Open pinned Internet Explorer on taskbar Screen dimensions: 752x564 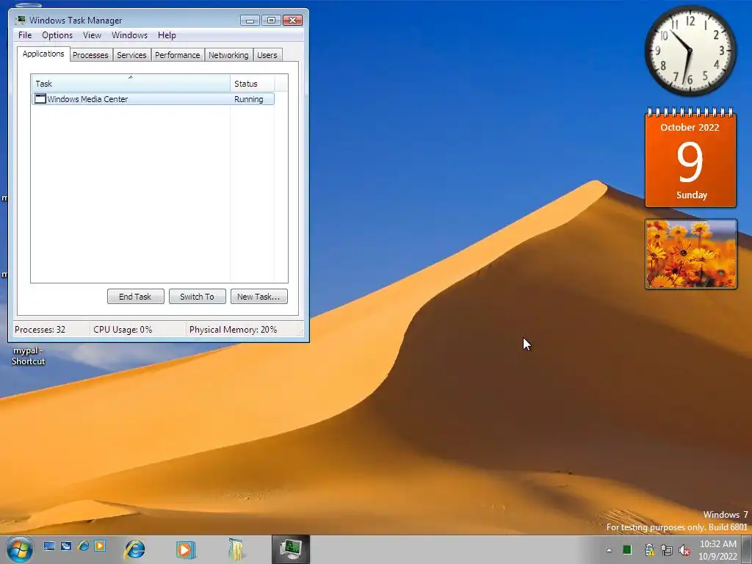pos(135,549)
